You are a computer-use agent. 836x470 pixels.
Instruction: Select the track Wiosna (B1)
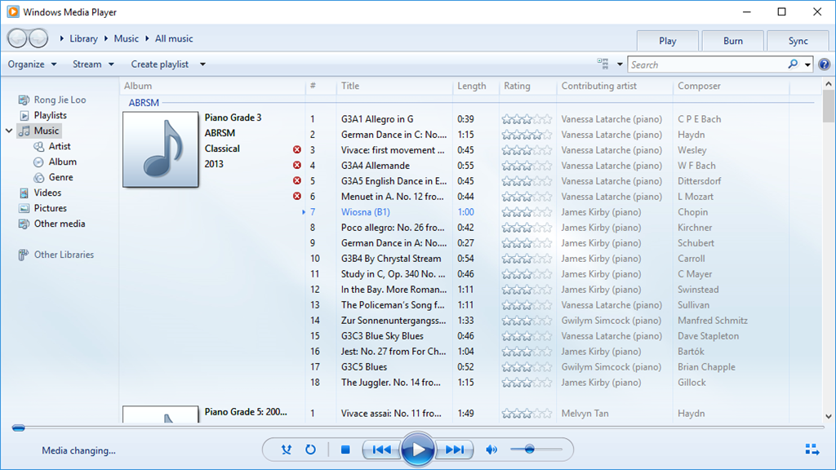click(x=366, y=212)
